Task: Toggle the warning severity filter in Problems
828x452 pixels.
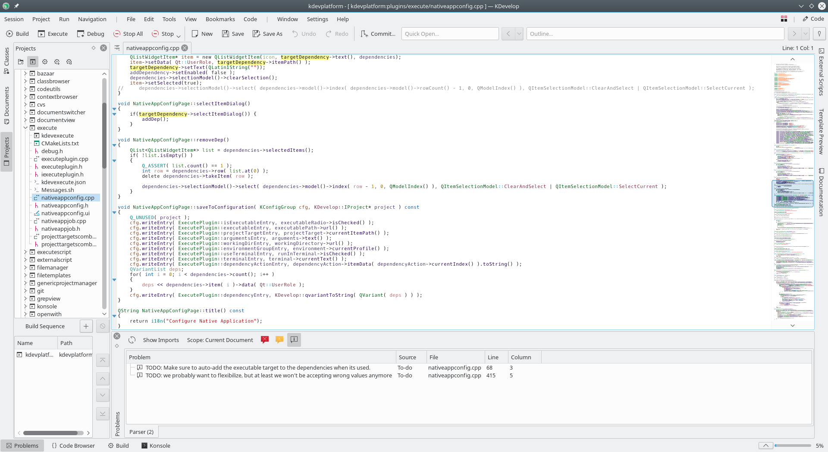Action: click(279, 340)
